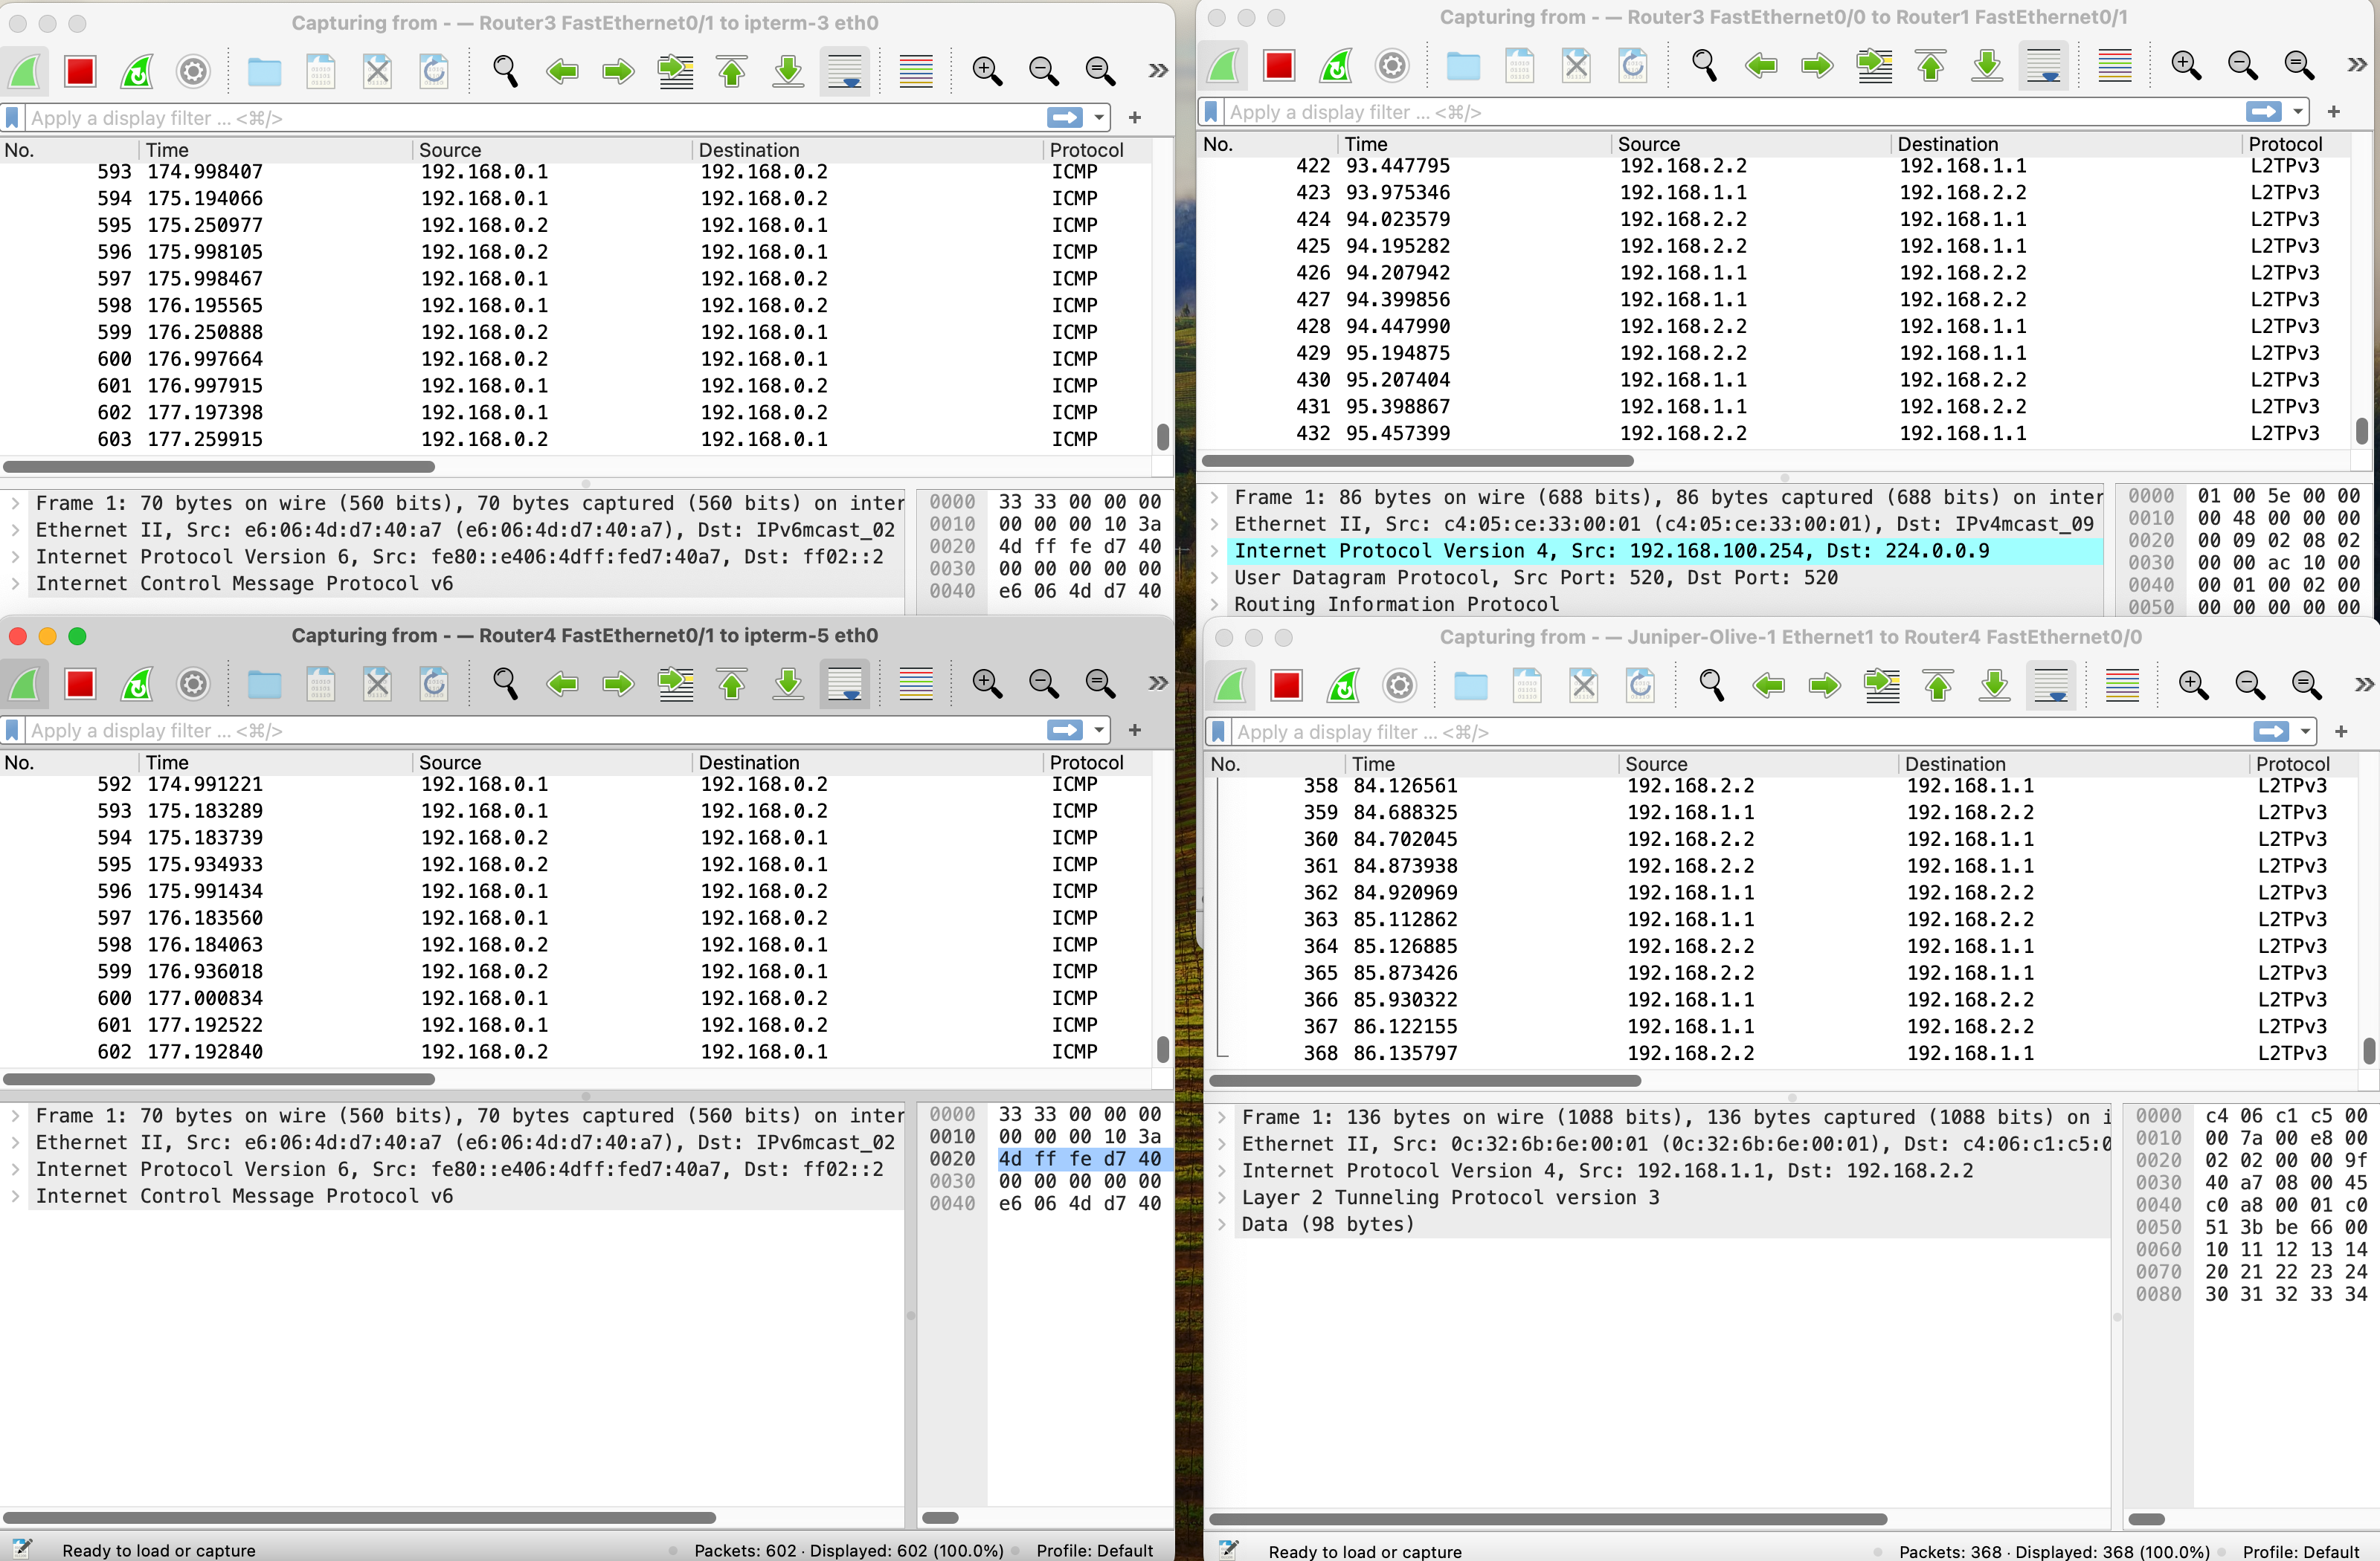Click find packet magnifier in Juniper-Olive window
This screenshot has height=1561, width=2380.
pos(1711,685)
